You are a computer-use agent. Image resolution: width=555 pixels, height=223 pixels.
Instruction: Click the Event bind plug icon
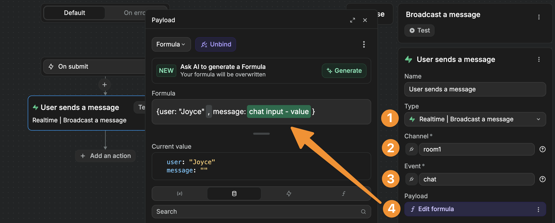coord(412,179)
